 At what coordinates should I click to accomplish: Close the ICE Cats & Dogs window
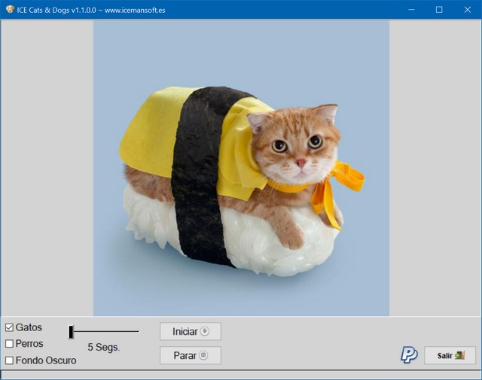click(x=467, y=10)
